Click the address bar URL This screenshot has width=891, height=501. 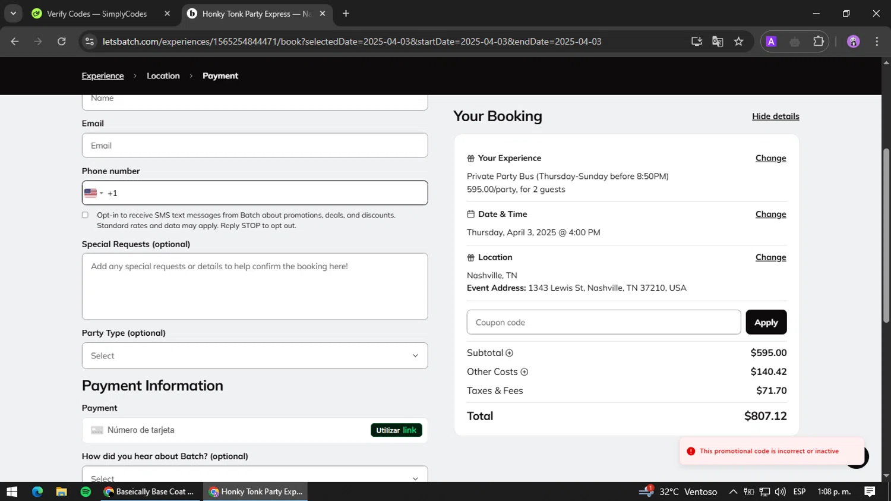[x=352, y=42]
